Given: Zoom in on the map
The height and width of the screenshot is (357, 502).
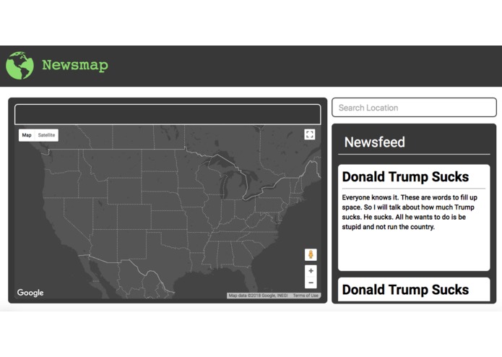Looking at the screenshot, I should coord(311,271).
